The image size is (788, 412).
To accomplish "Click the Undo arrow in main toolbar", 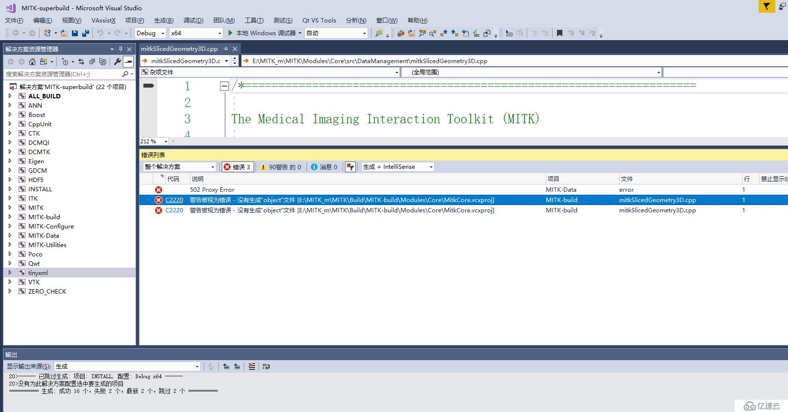I will click(100, 33).
